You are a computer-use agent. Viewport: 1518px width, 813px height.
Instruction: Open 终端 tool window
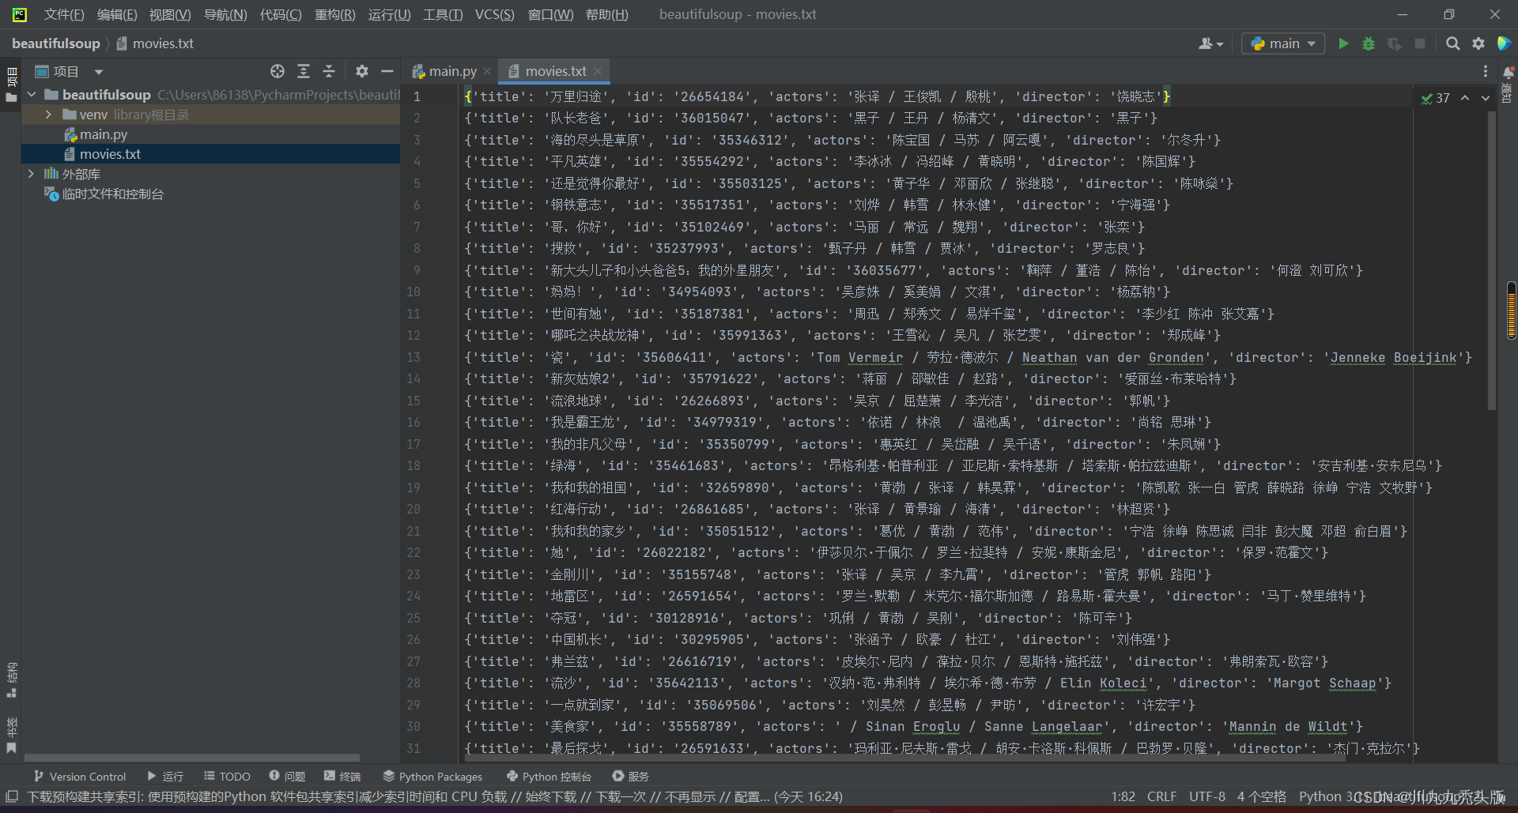point(342,777)
